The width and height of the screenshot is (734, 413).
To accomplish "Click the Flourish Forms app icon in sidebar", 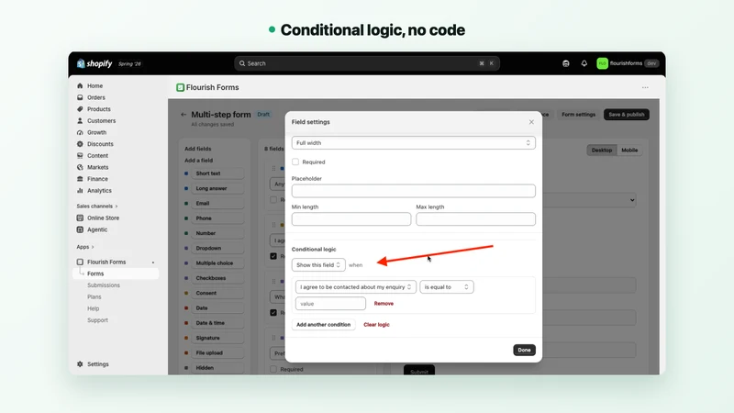I will pos(80,262).
